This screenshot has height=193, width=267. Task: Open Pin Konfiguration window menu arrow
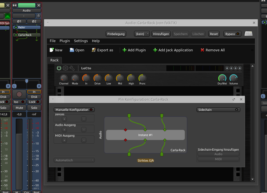tap(53, 99)
